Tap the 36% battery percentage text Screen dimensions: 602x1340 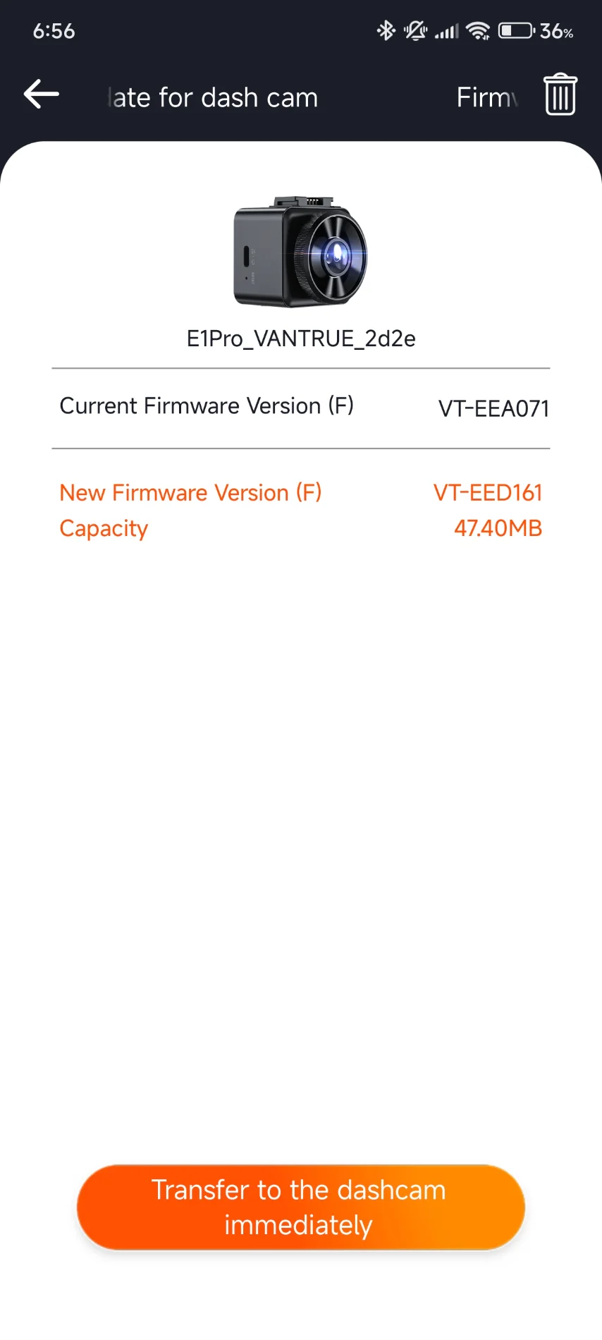point(556,31)
